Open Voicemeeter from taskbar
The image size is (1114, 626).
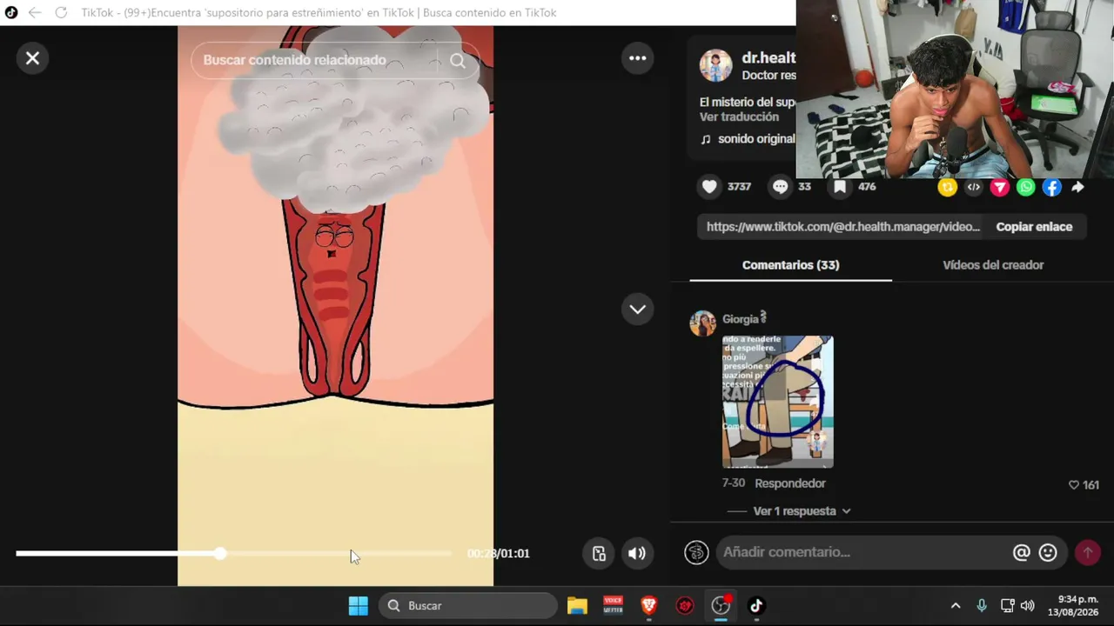click(613, 606)
